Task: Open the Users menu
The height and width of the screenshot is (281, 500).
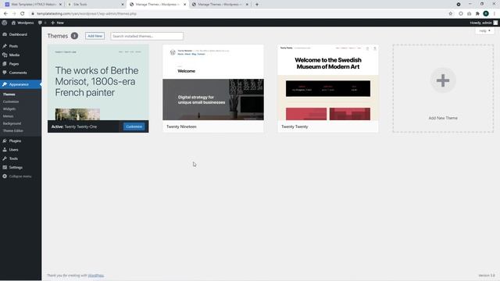Action: pos(21,149)
